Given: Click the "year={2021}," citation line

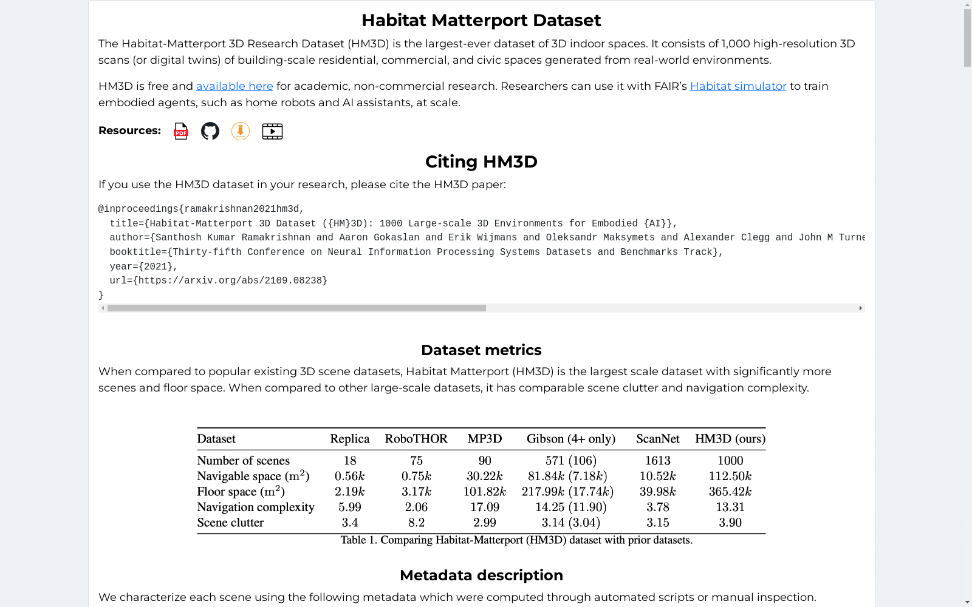Looking at the screenshot, I should 144,267.
